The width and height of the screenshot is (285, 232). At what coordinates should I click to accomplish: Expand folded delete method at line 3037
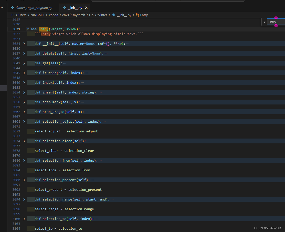pos(24,54)
